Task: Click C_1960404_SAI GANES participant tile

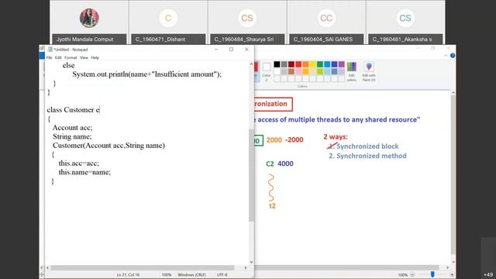Action: click(326, 22)
